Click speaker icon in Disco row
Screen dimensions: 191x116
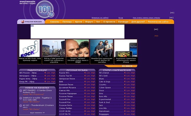click(125, 90)
